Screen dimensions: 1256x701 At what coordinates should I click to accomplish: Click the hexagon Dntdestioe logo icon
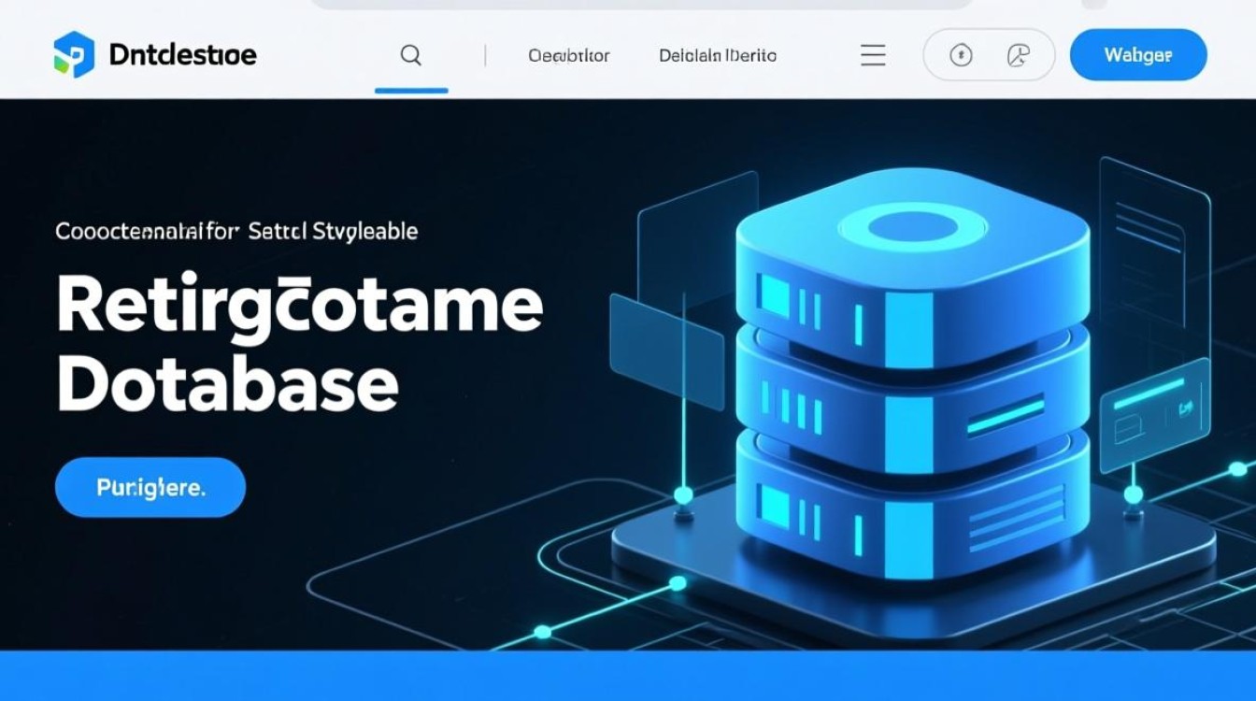click(x=74, y=54)
